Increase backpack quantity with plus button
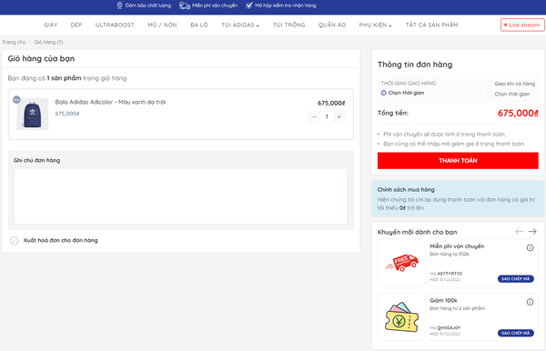 (x=339, y=117)
